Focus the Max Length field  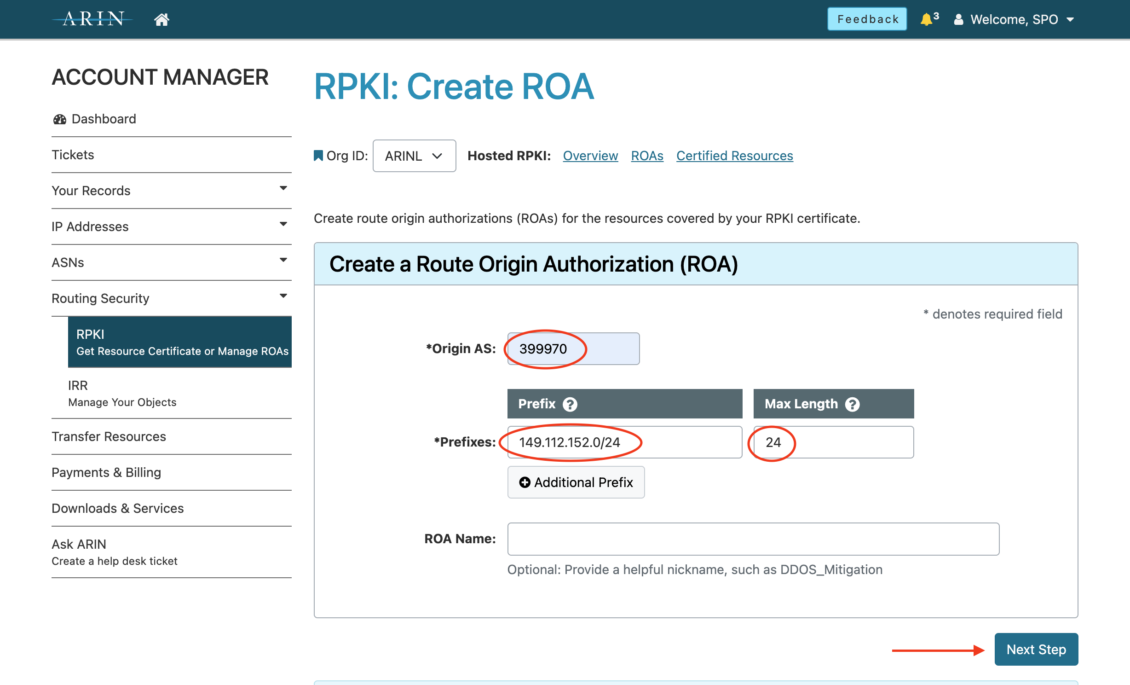[x=833, y=442]
